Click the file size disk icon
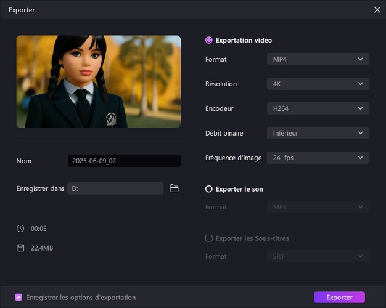Screen dimensions: 386x308 click(20, 248)
